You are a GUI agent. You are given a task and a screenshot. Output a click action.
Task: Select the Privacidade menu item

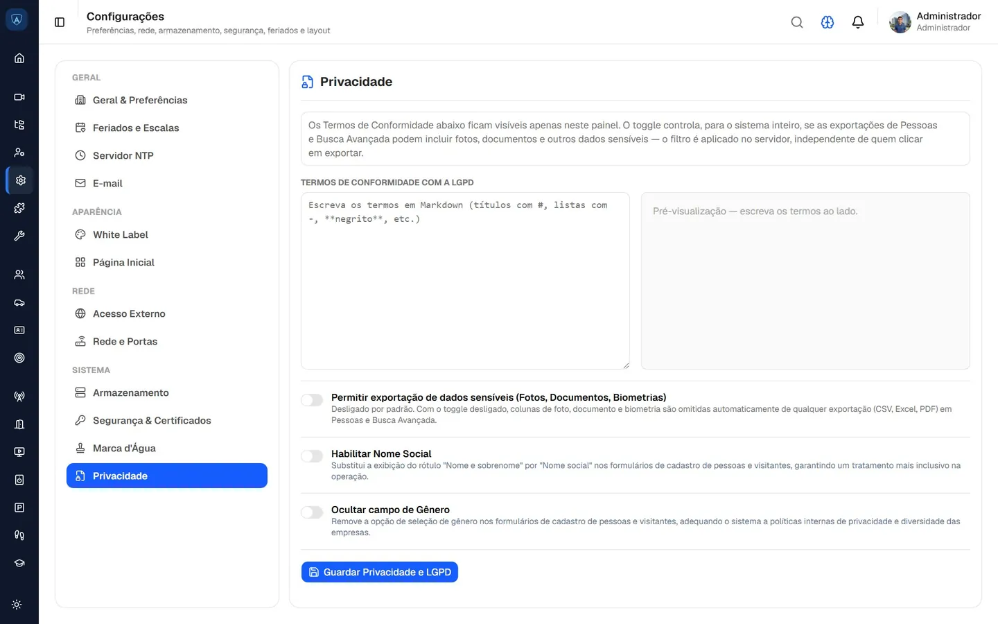(x=167, y=476)
